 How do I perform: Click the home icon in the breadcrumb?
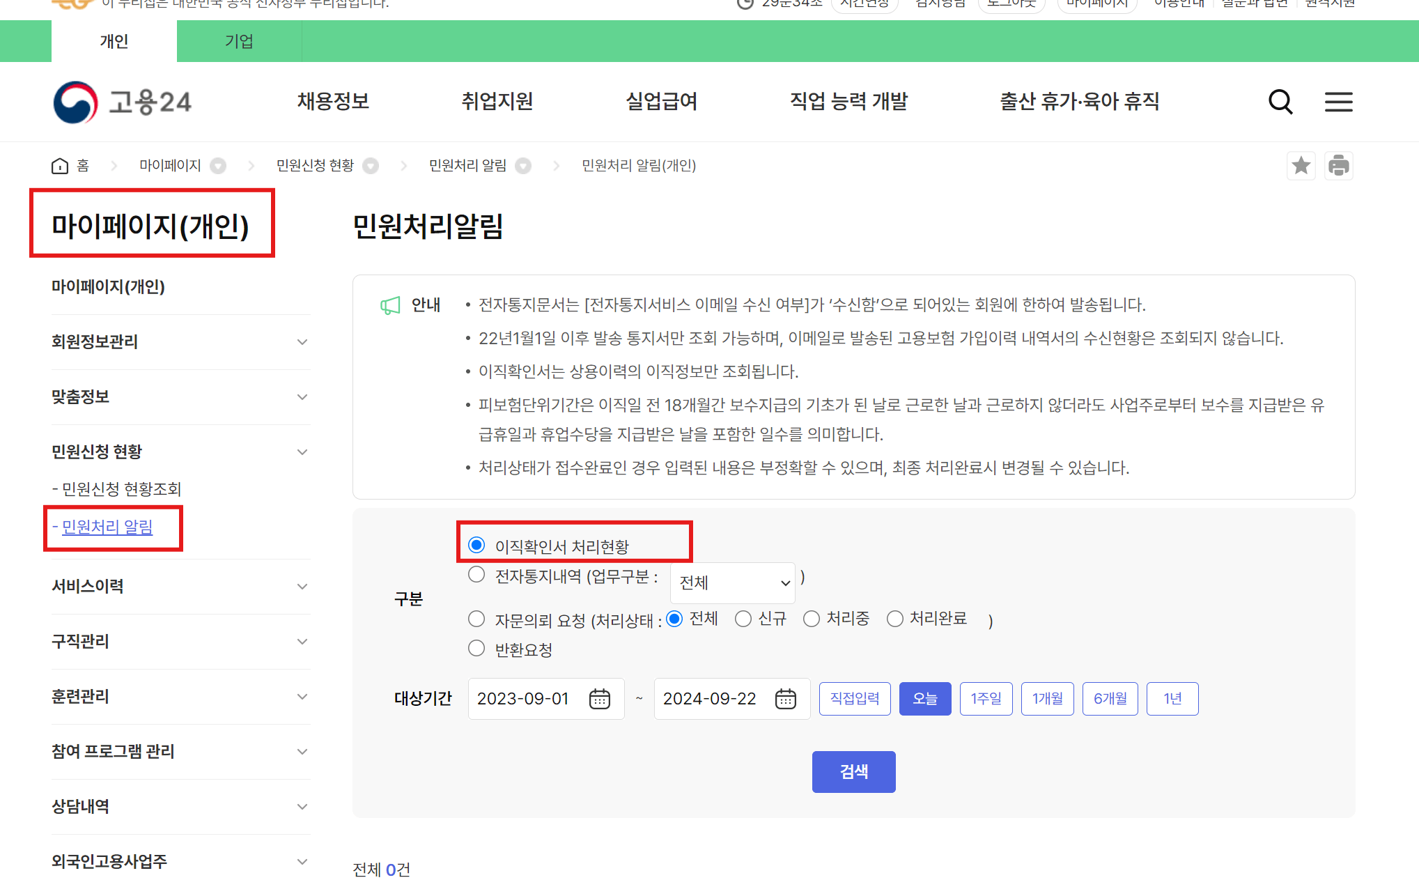60,164
